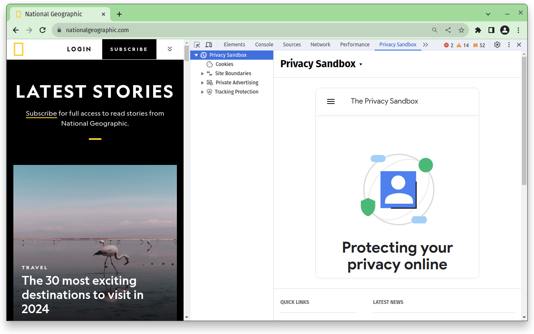Expand the Tracking Protection tree item
The width and height of the screenshot is (534, 334).
click(202, 91)
